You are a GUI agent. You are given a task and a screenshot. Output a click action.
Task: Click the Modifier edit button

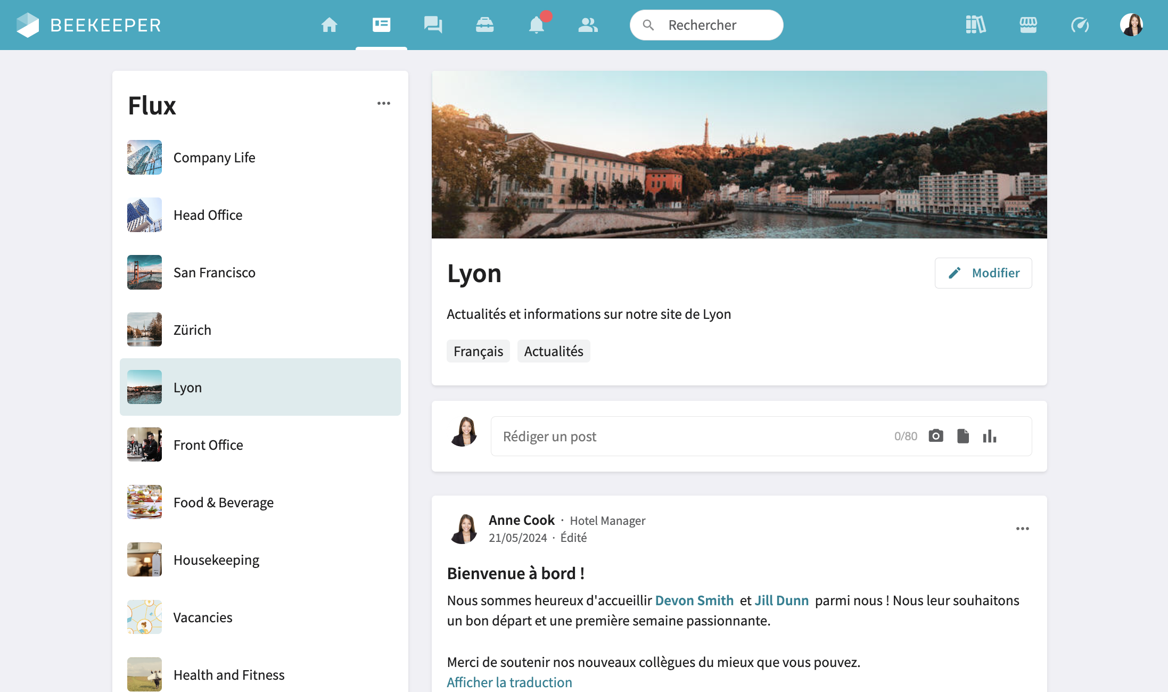point(983,273)
